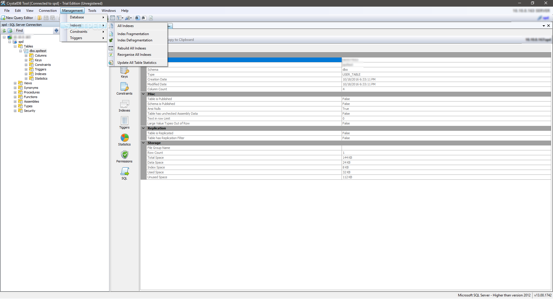The height and width of the screenshot is (299, 553).
Task: Collapse the dbo.spdtest table node
Action: point(20,51)
